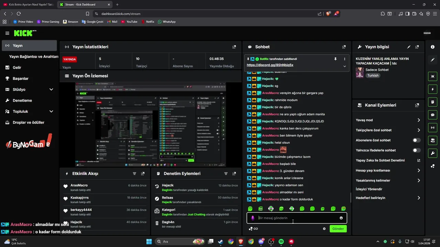Toggle Abonelere özel sohbet switch
Screen dimensions: 440x247
point(416,140)
